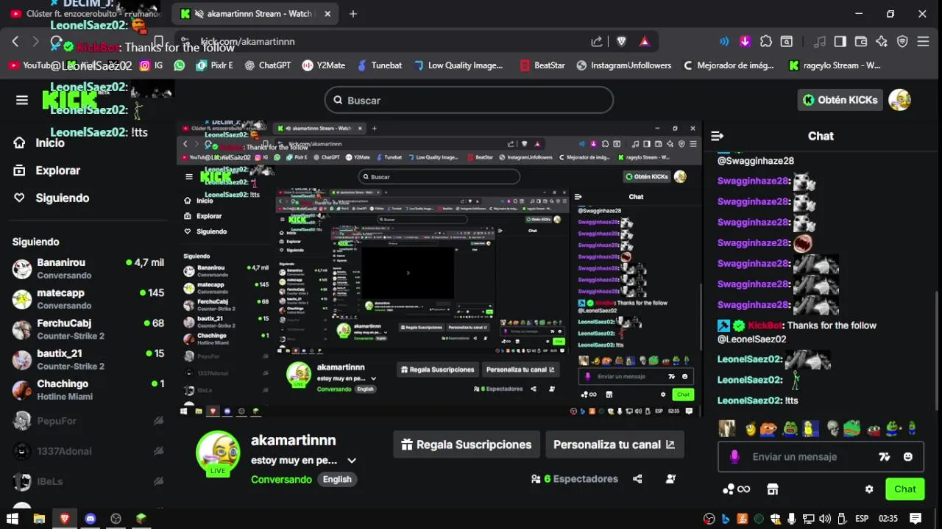Open File Explorer from the taskbar

tap(39, 519)
